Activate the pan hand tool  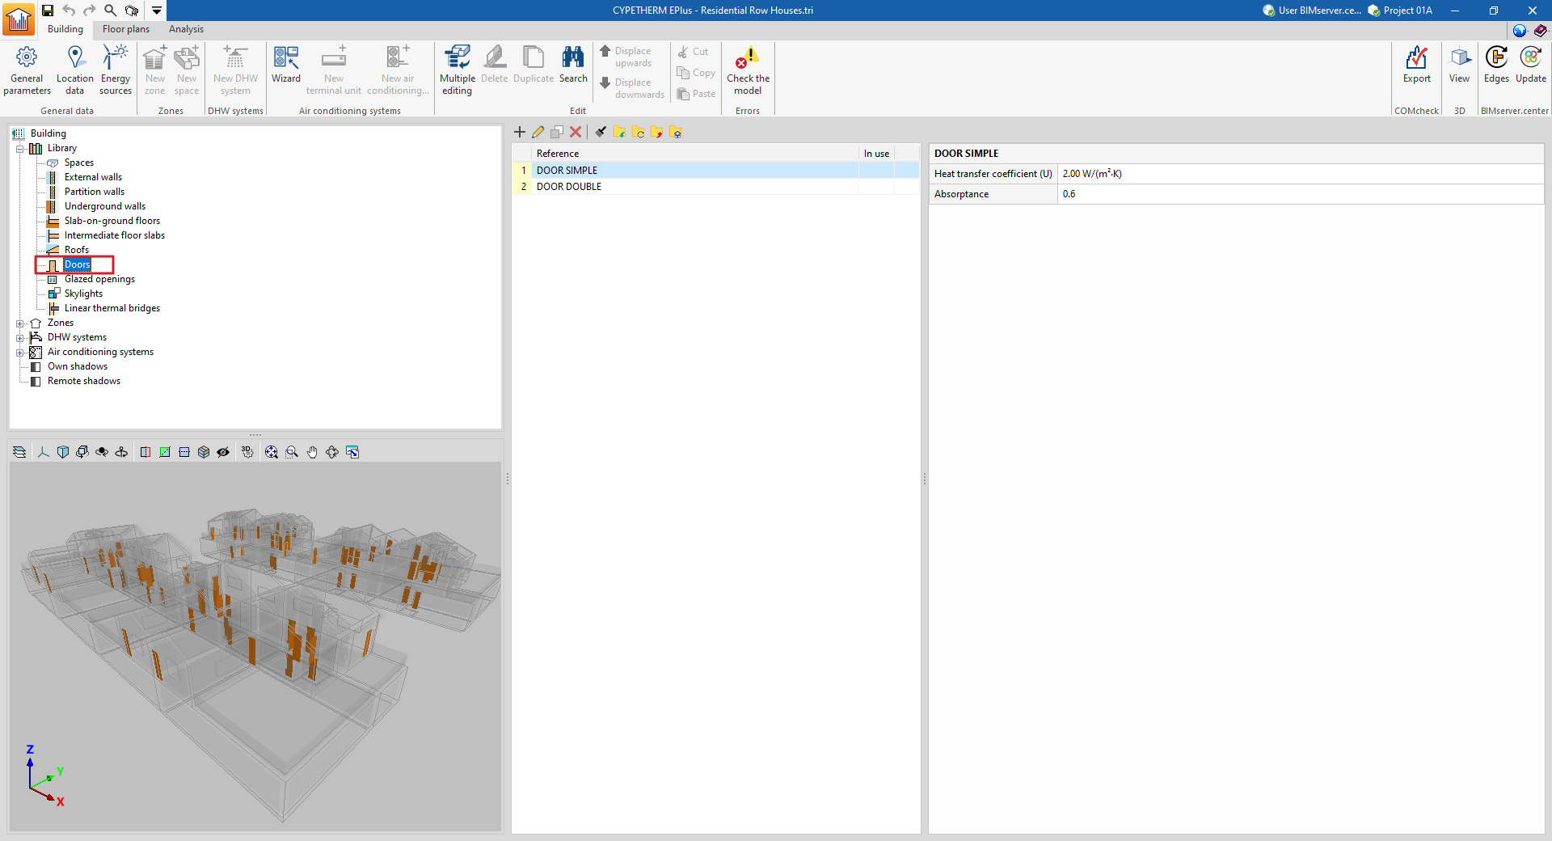[x=312, y=452]
